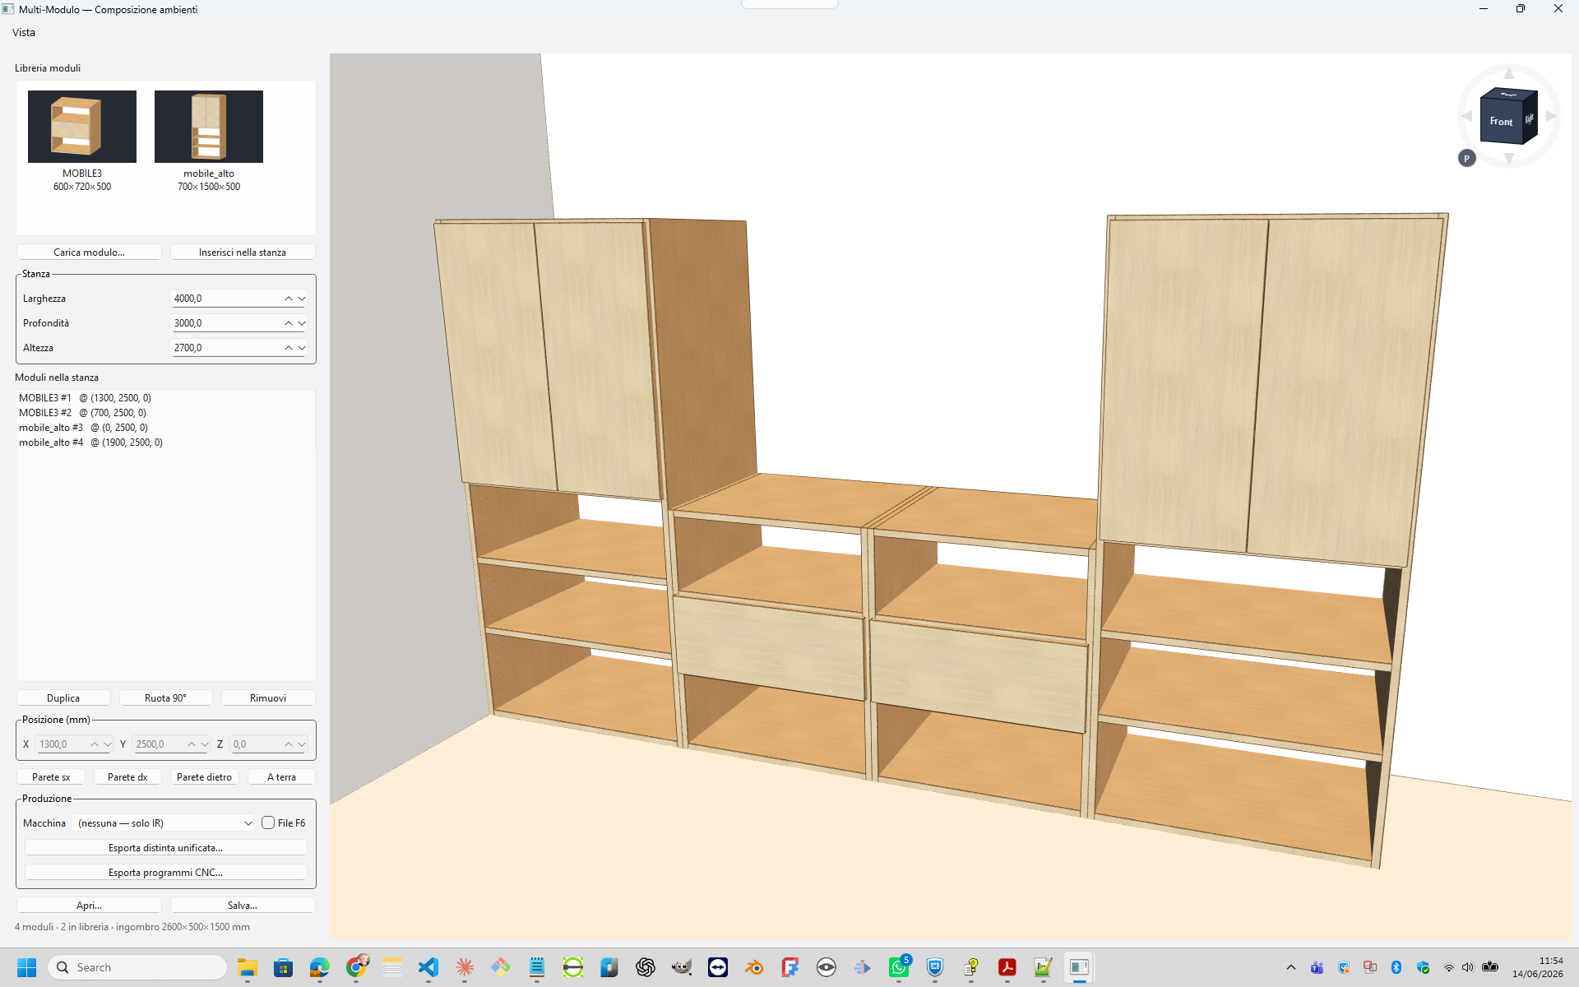Rotate view using cube's right arrow
Screen dimensions: 1579x987
[x=1551, y=116]
